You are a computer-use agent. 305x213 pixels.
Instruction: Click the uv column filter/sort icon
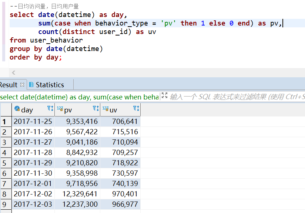tap(136, 108)
